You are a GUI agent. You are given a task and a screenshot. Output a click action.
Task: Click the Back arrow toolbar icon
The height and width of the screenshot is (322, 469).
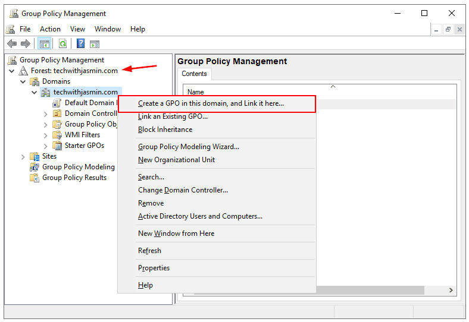(x=12, y=44)
